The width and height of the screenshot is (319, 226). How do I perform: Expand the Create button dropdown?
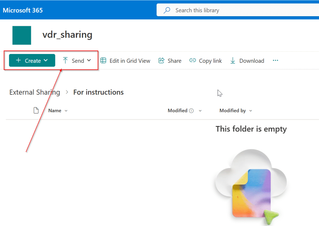pyautogui.click(x=45, y=61)
